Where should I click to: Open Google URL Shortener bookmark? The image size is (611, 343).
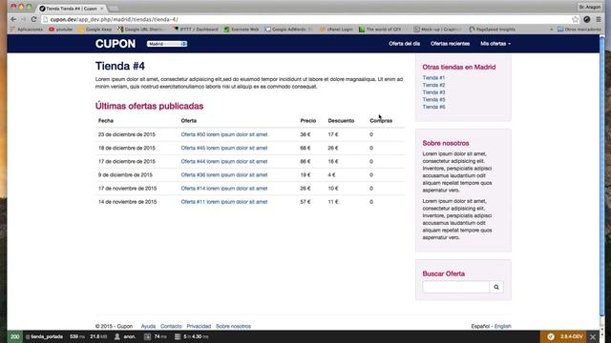pos(141,30)
